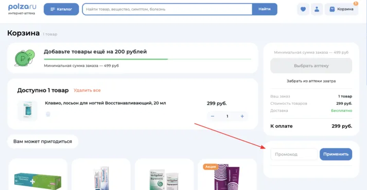
Task: Open favorites via the heart icon
Action: [303, 9]
